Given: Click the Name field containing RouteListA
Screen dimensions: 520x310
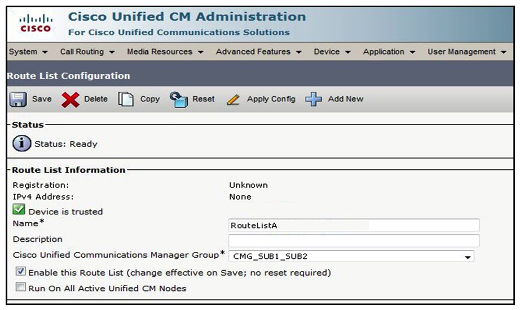Looking at the screenshot, I should 354,225.
